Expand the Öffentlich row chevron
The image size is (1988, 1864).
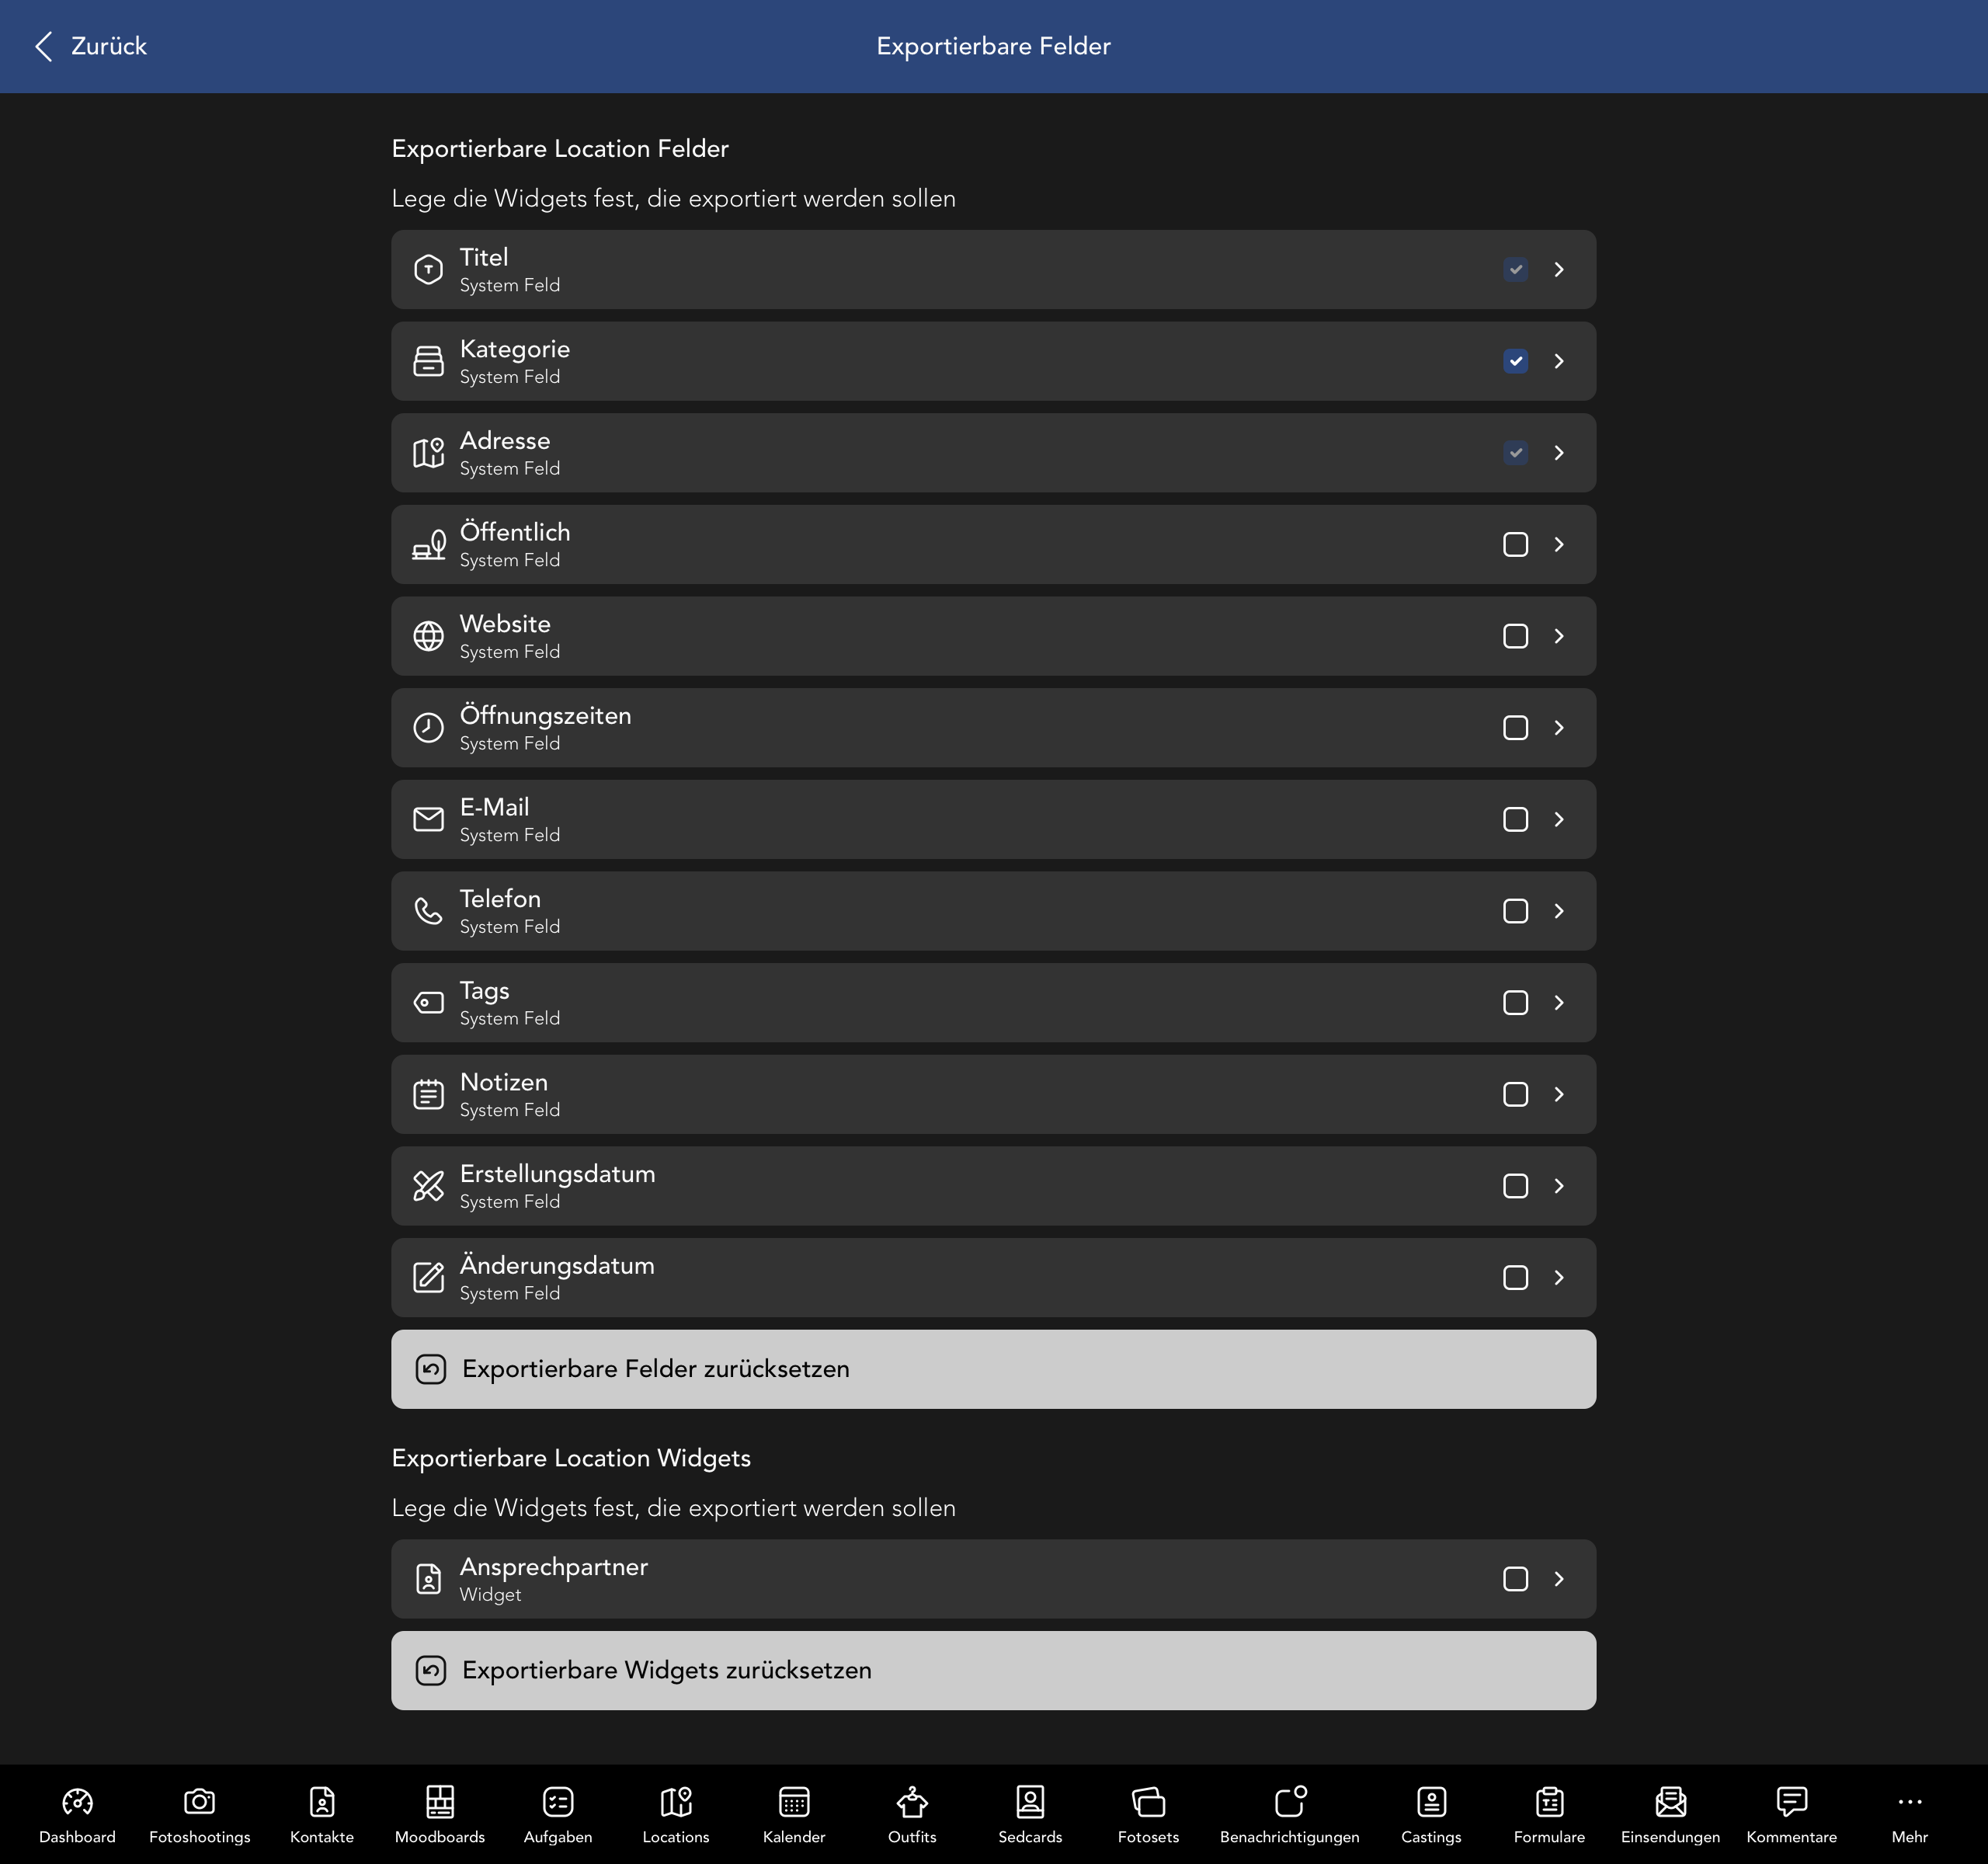1559,545
